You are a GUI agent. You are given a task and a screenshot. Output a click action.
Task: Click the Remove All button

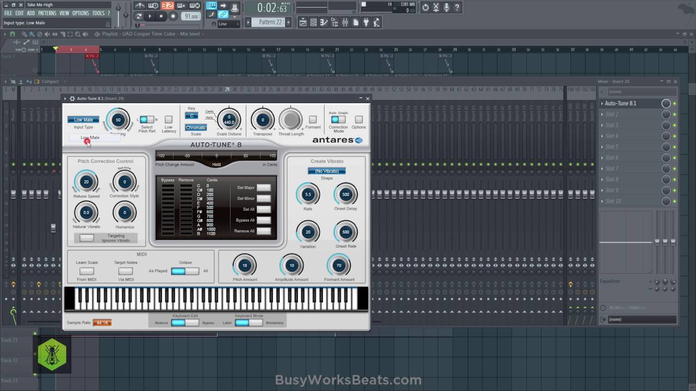click(264, 231)
